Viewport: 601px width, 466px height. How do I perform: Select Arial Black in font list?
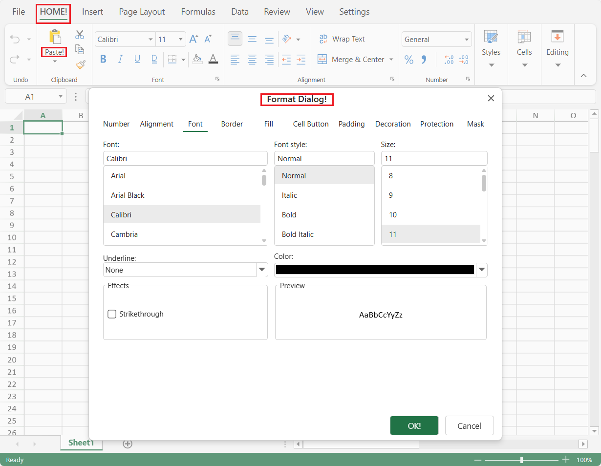click(128, 195)
